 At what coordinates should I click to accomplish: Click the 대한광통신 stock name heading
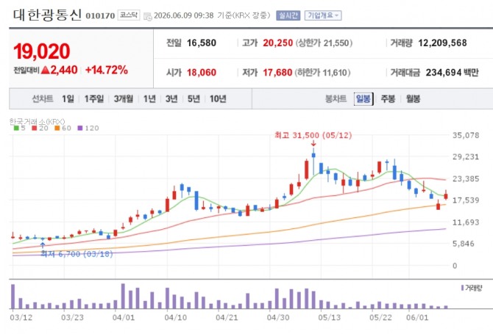[x=47, y=15]
